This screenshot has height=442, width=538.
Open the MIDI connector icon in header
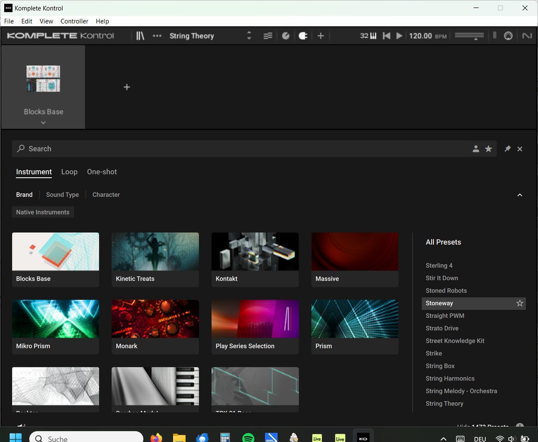click(x=508, y=36)
